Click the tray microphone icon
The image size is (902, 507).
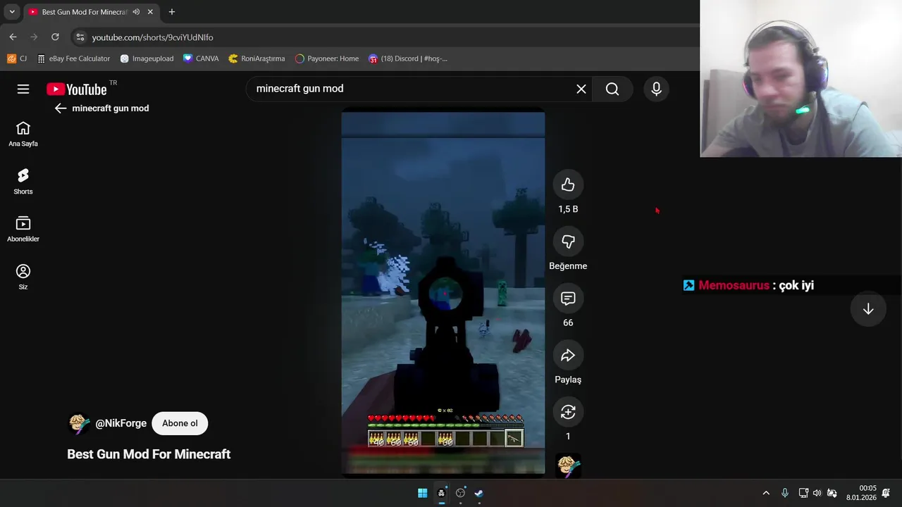785,493
